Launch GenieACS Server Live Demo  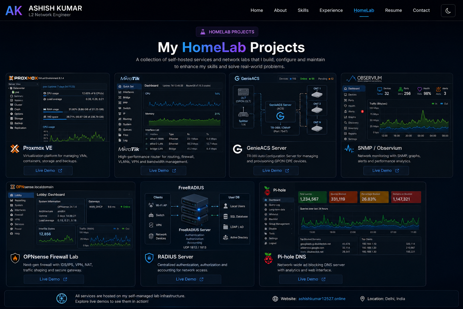tap(276, 170)
